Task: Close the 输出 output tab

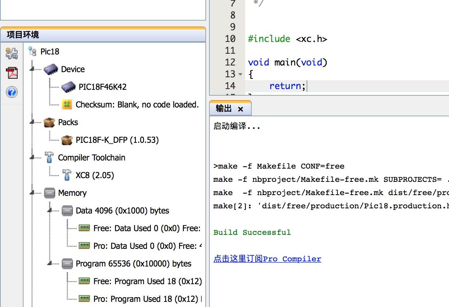Action: (241, 109)
